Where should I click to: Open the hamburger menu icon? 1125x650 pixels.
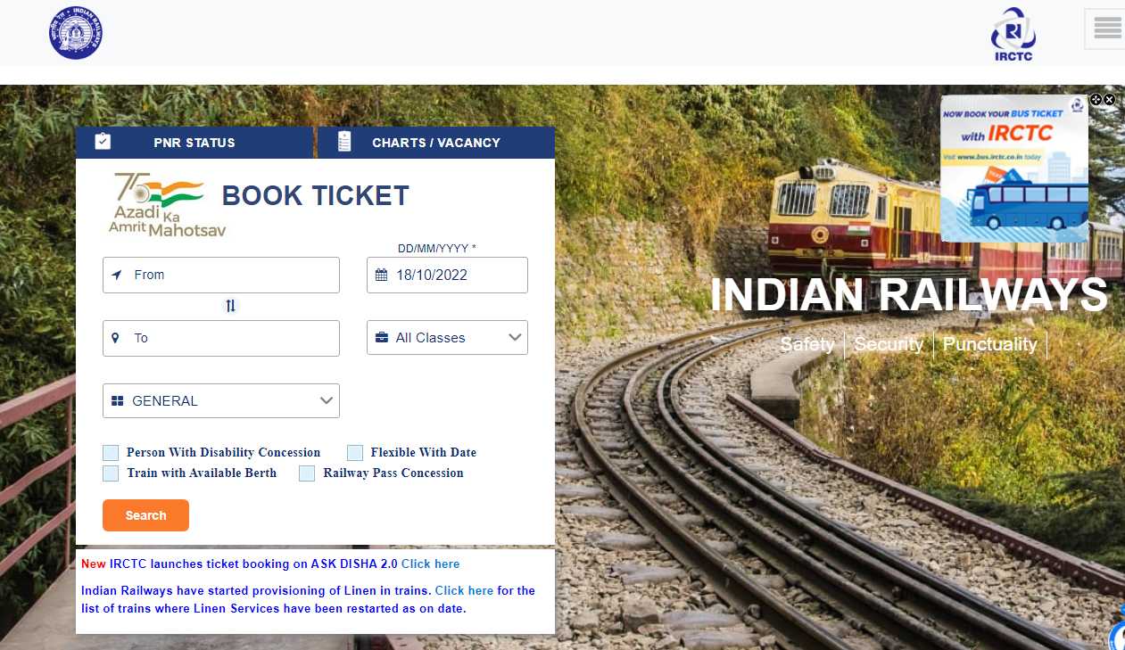click(x=1107, y=28)
